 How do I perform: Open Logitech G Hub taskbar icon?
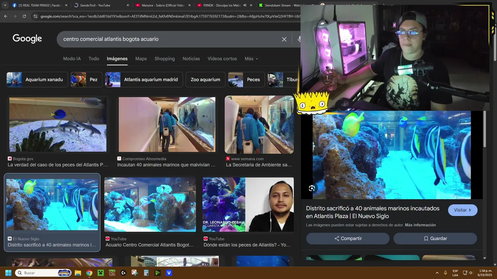(123, 273)
